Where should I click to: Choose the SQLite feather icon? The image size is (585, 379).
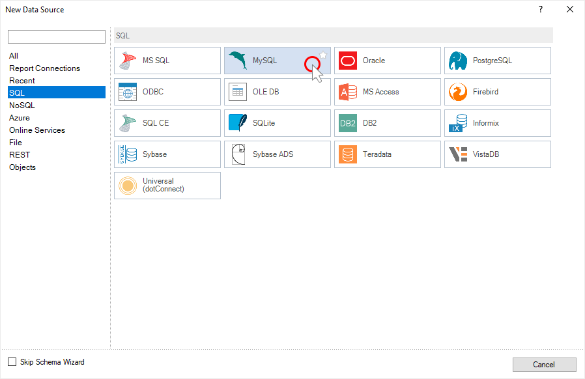click(238, 123)
